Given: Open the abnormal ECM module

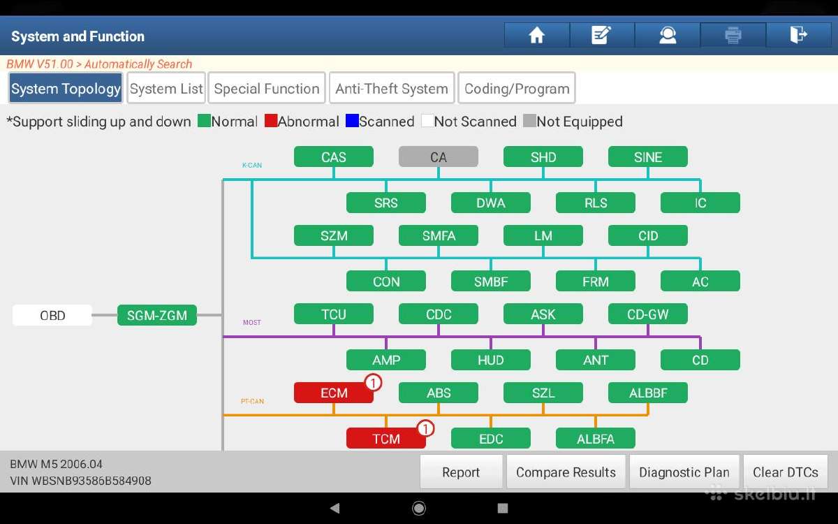Looking at the screenshot, I should (x=334, y=393).
